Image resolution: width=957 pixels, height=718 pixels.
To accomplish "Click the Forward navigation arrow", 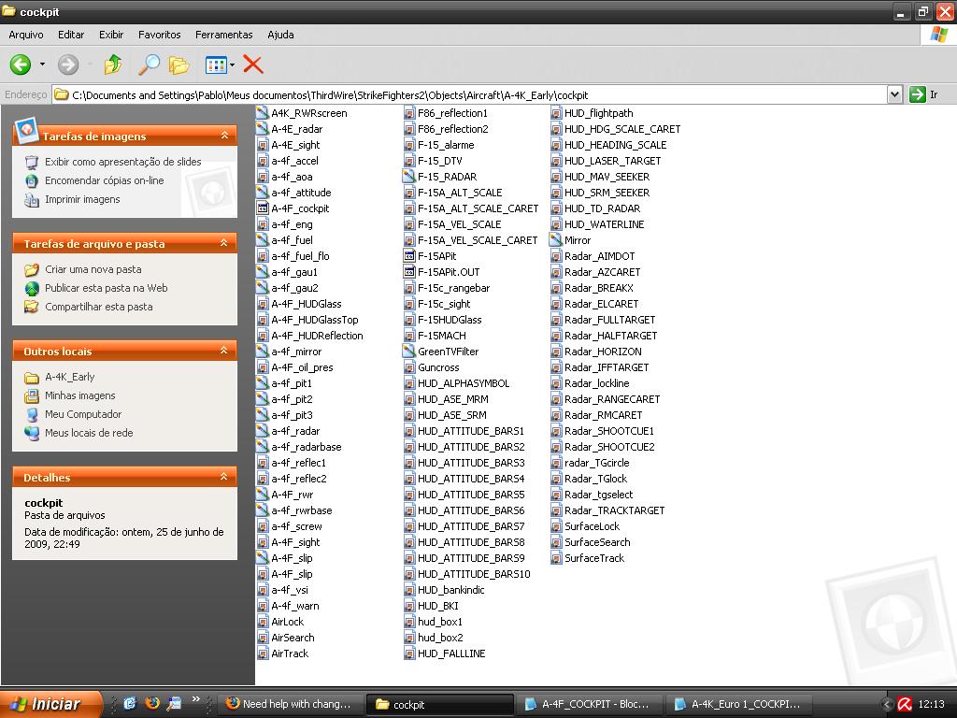I will (67, 65).
